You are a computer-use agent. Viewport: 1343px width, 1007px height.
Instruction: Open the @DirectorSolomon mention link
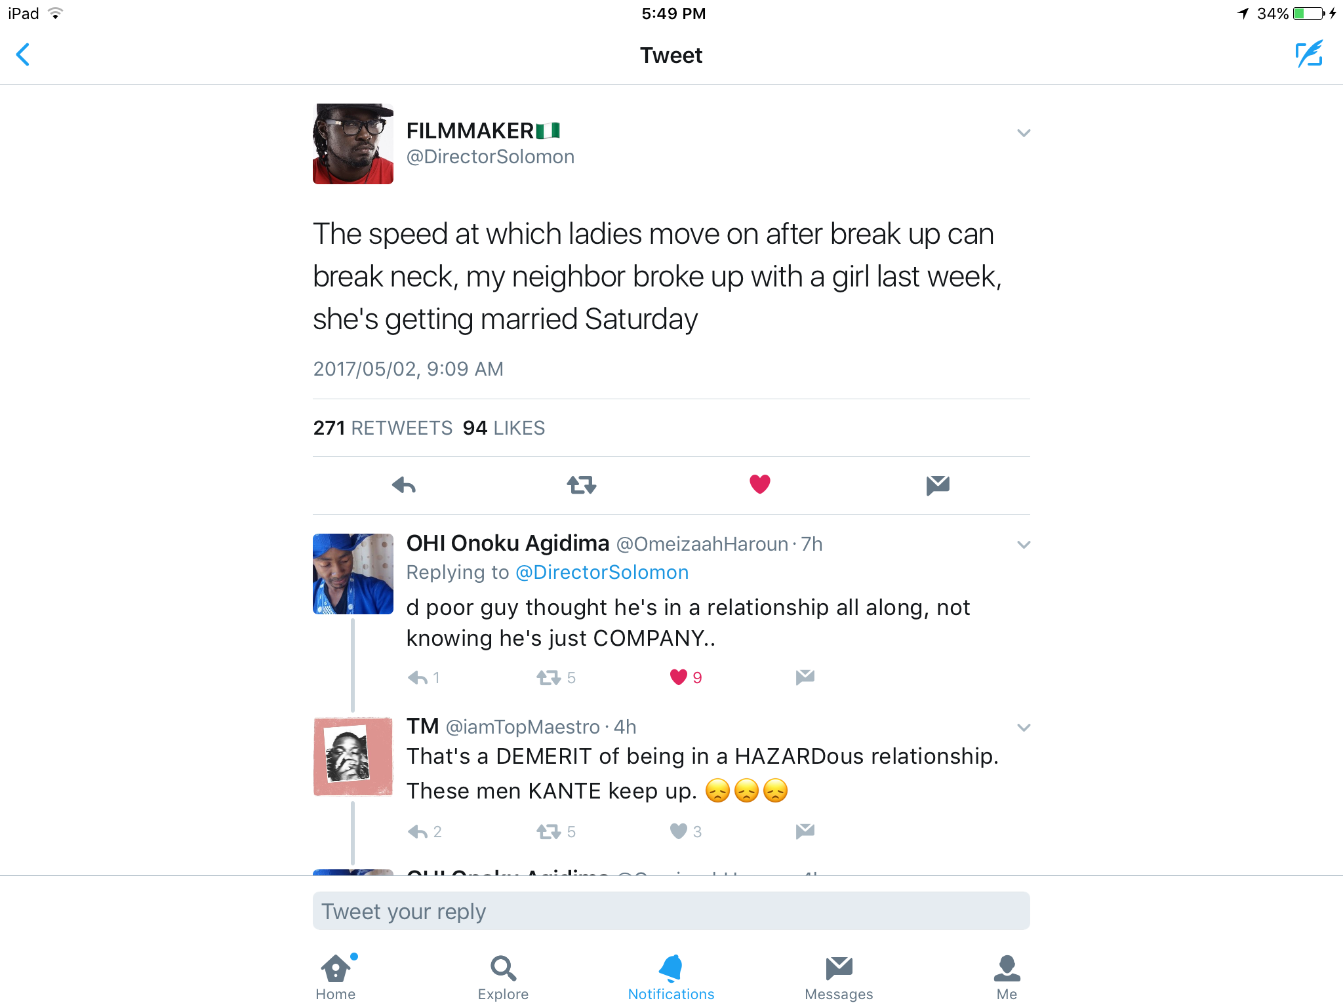click(x=602, y=572)
